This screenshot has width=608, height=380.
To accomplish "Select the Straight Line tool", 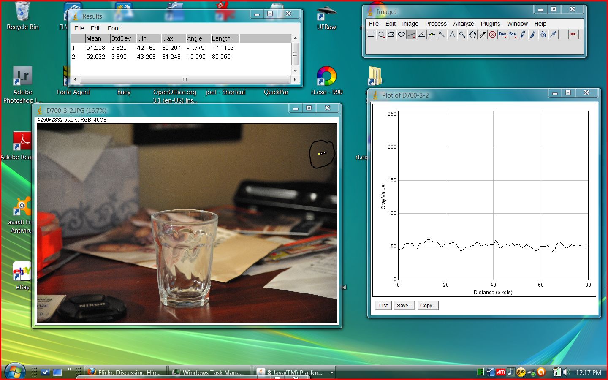I will point(412,35).
